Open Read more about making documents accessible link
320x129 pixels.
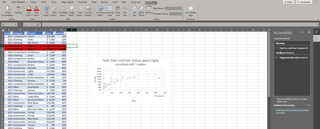[x=292, y=111]
